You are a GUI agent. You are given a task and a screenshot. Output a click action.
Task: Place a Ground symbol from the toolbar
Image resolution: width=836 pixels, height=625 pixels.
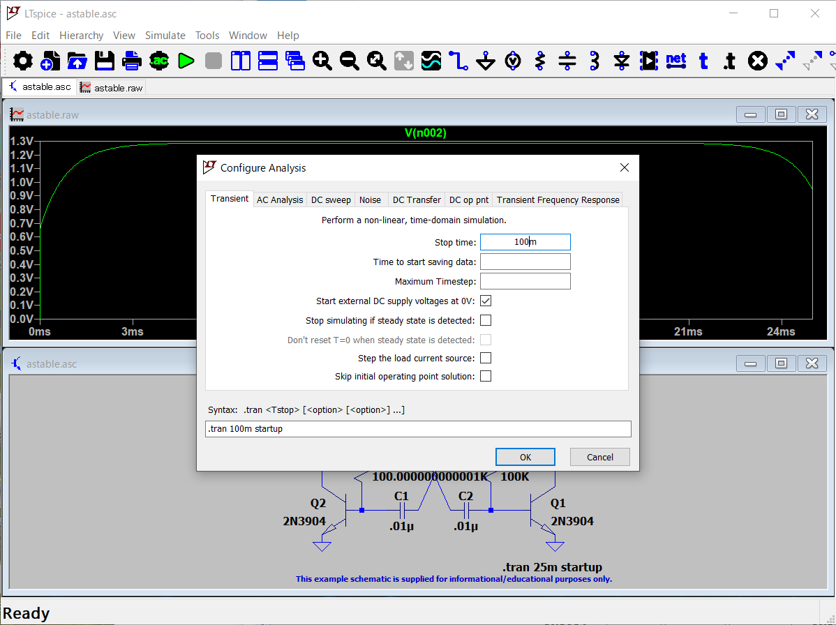tap(486, 61)
